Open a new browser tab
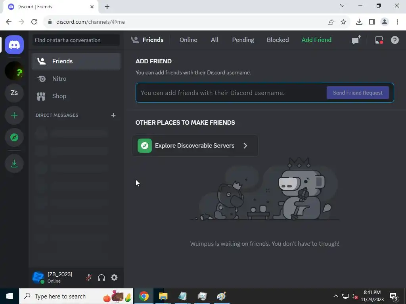Viewport: 406px width, 304px height. pos(107,7)
